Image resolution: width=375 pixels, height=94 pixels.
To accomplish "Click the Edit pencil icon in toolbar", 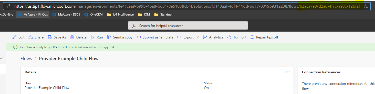I will click(x=14, y=37).
